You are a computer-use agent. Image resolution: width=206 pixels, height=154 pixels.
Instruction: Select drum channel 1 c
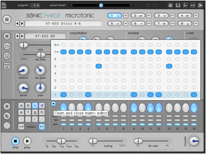(115, 16)
